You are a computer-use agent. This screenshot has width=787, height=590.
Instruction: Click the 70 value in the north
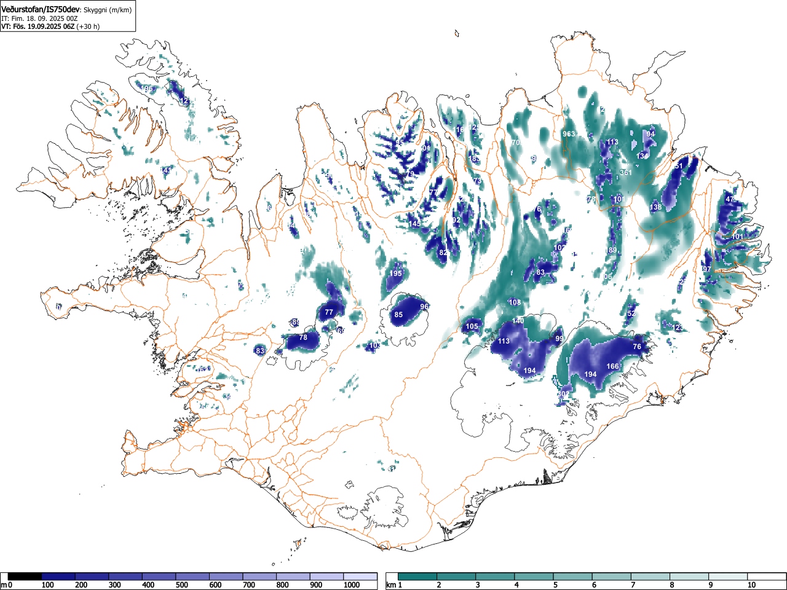coord(516,143)
